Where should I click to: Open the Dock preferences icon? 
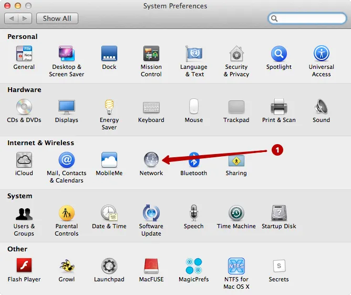(x=109, y=53)
